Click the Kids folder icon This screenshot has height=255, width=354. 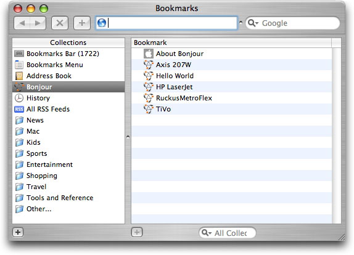point(19,142)
